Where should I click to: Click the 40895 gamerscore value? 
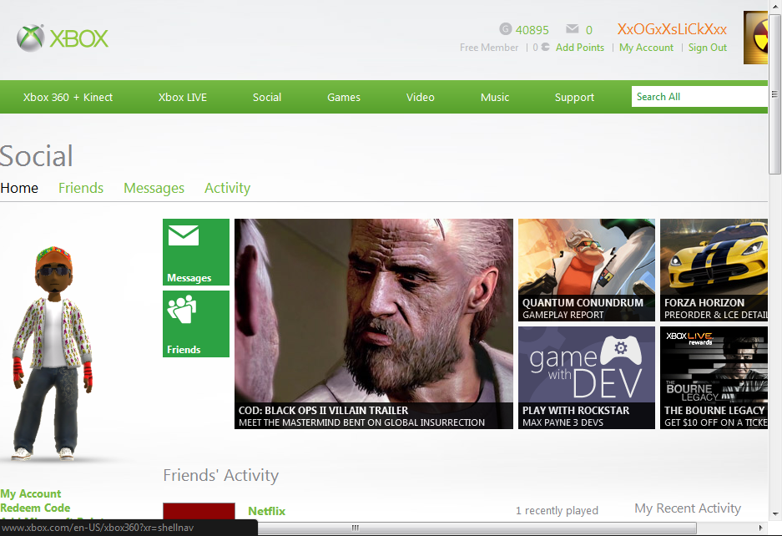click(x=532, y=30)
